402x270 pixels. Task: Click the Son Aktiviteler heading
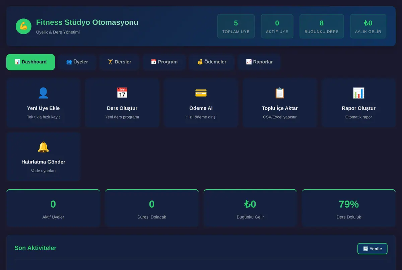(35, 248)
